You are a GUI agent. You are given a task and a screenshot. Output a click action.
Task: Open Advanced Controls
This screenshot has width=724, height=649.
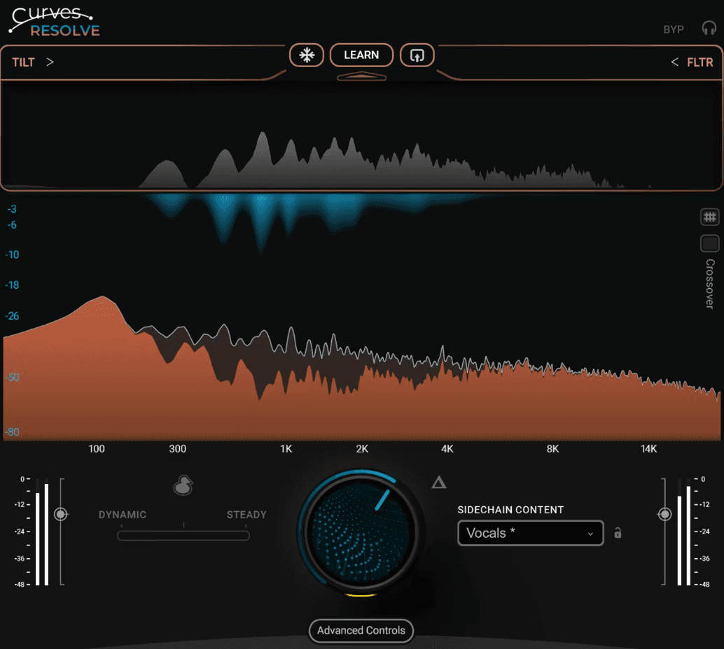point(361,631)
